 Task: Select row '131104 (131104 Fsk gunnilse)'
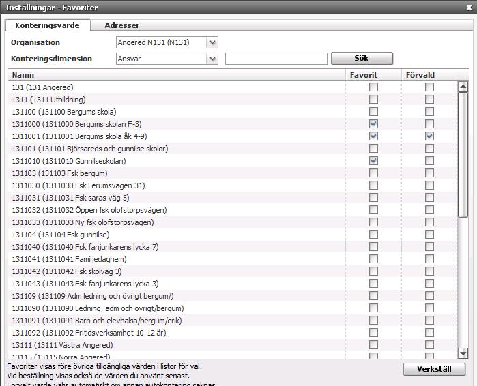click(x=233, y=235)
